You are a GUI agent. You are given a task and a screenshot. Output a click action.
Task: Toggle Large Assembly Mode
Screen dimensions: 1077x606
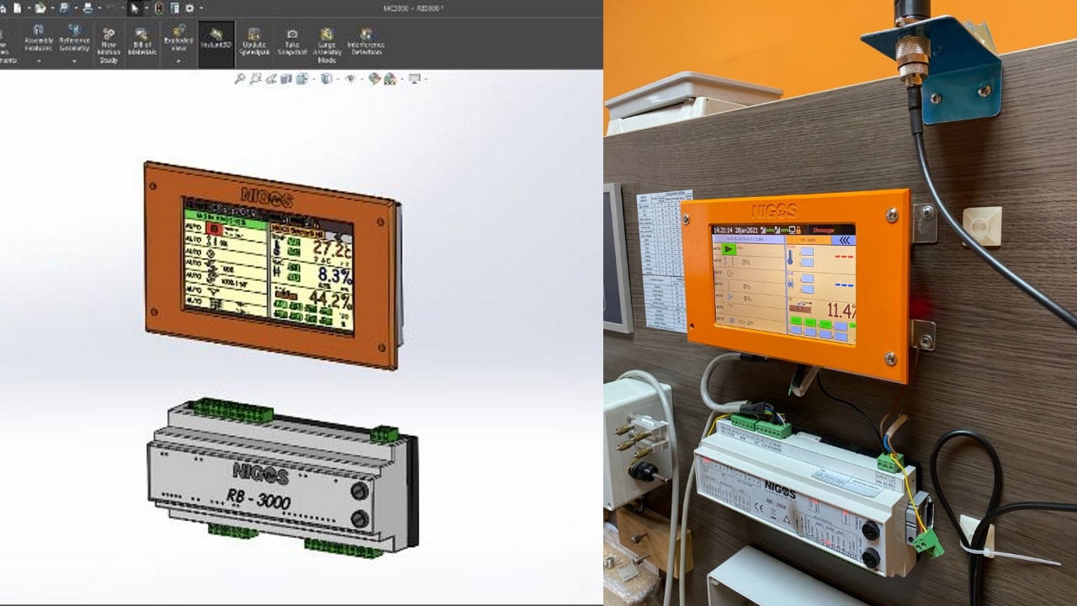coord(326,45)
